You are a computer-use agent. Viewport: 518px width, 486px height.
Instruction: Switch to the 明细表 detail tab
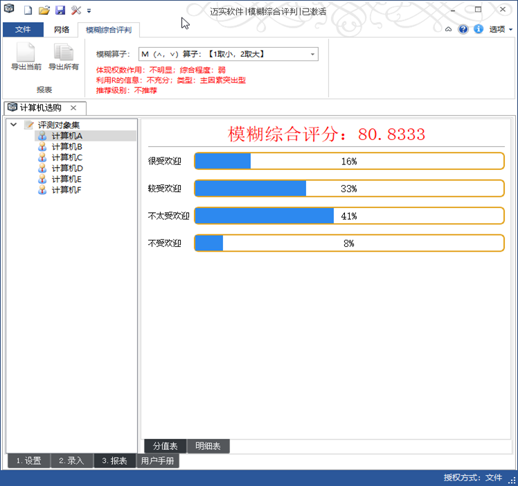pyautogui.click(x=208, y=446)
